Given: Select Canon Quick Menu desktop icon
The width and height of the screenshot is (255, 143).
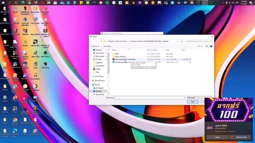Looking at the screenshot, I should click(15, 55).
